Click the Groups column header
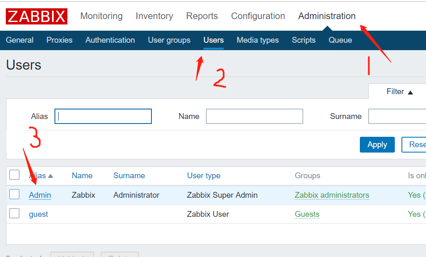This screenshot has width=426, height=257. pyautogui.click(x=307, y=176)
